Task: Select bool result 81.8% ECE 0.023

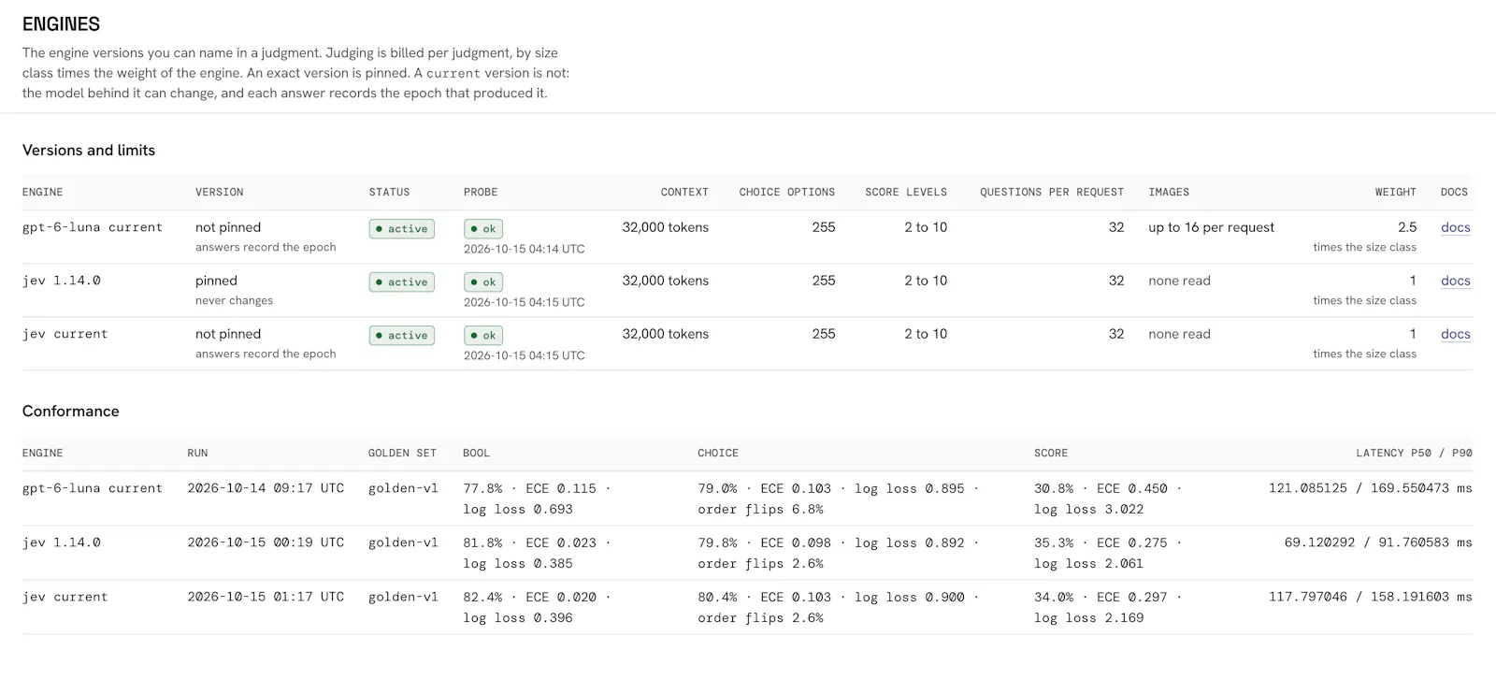Action: coord(537,553)
